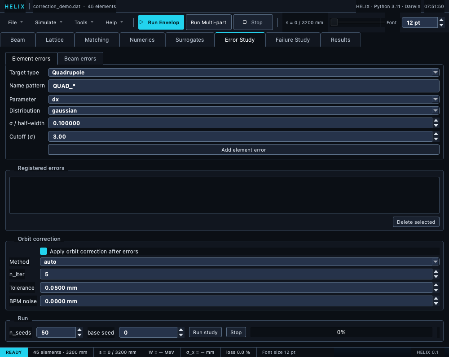449x357 pixels.
Task: Decrease n_seeds value
Action: point(79,335)
